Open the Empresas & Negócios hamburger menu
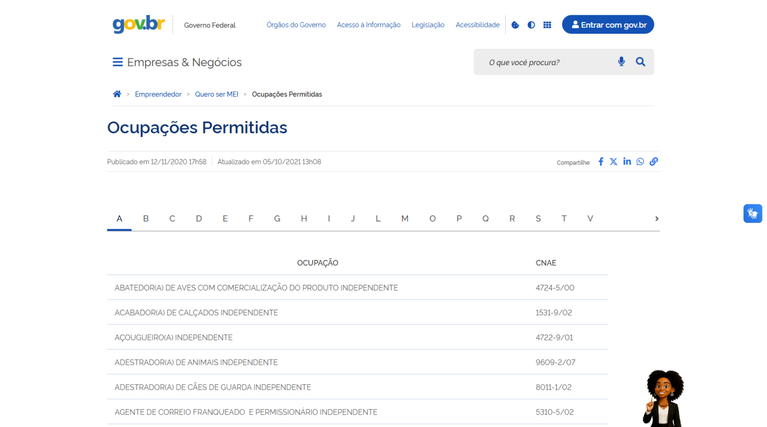Image resolution: width=767 pixels, height=427 pixels. point(117,62)
